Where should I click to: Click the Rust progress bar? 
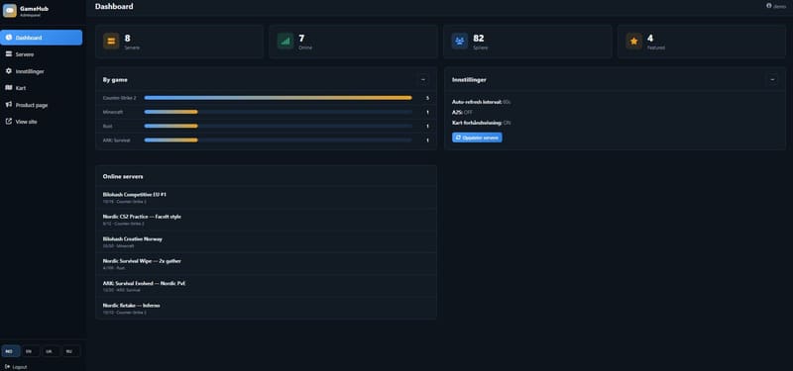(x=279, y=127)
